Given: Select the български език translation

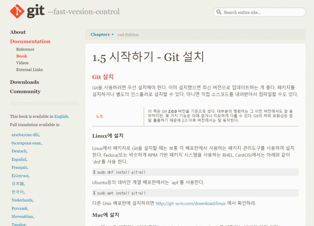Looking at the screenshot, I should point(26,143).
